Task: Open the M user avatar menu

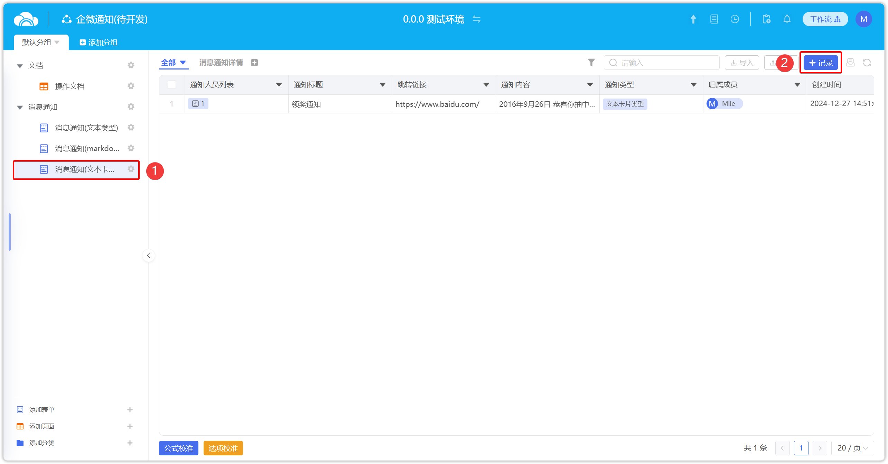Action: click(x=863, y=19)
